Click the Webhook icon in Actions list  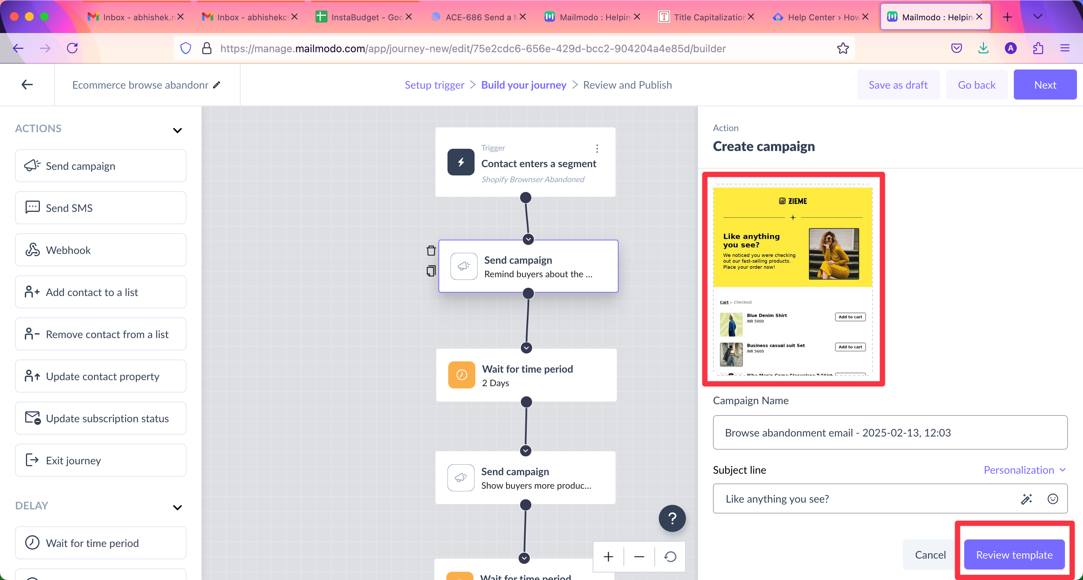click(x=32, y=250)
